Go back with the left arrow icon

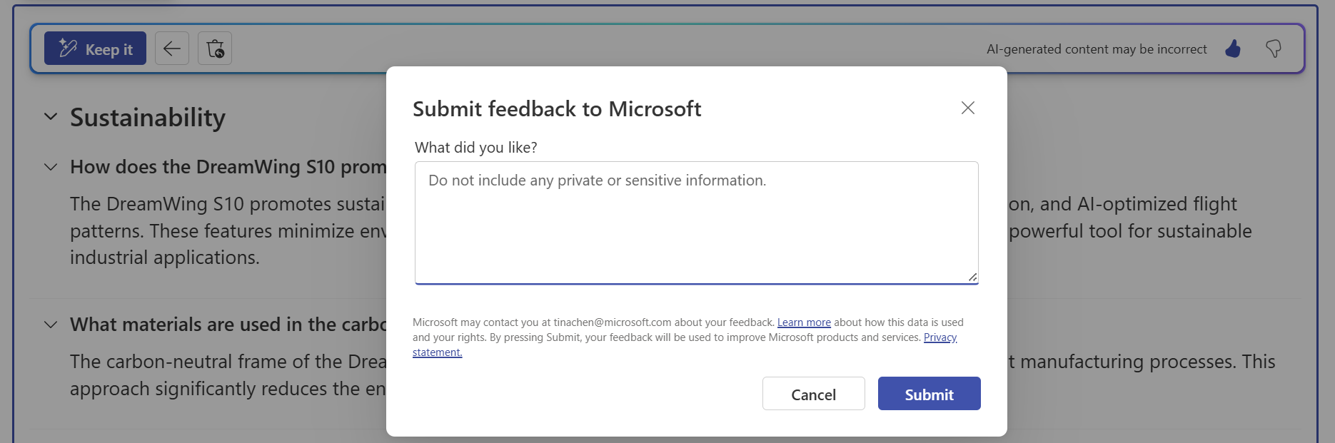(x=172, y=49)
